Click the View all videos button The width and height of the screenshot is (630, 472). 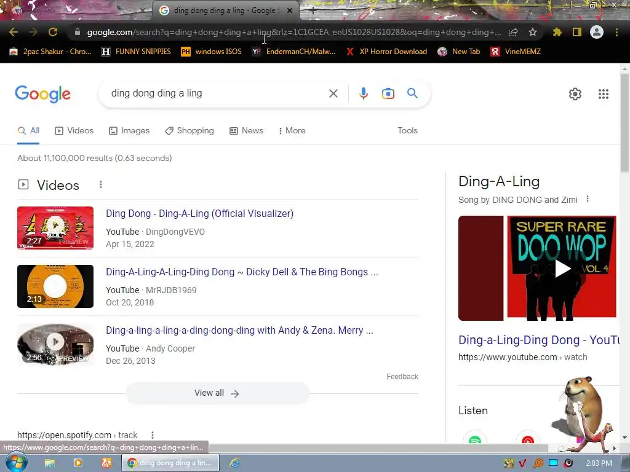coord(217,393)
